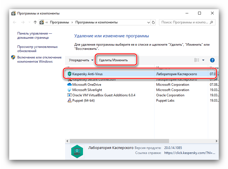The image size is (228, 169).
Task: Maximize the Programs and Components window
Action: click(x=199, y=13)
